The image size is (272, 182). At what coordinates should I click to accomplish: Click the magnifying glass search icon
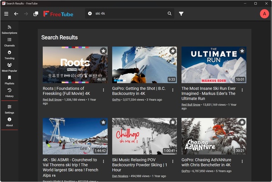click(x=170, y=13)
